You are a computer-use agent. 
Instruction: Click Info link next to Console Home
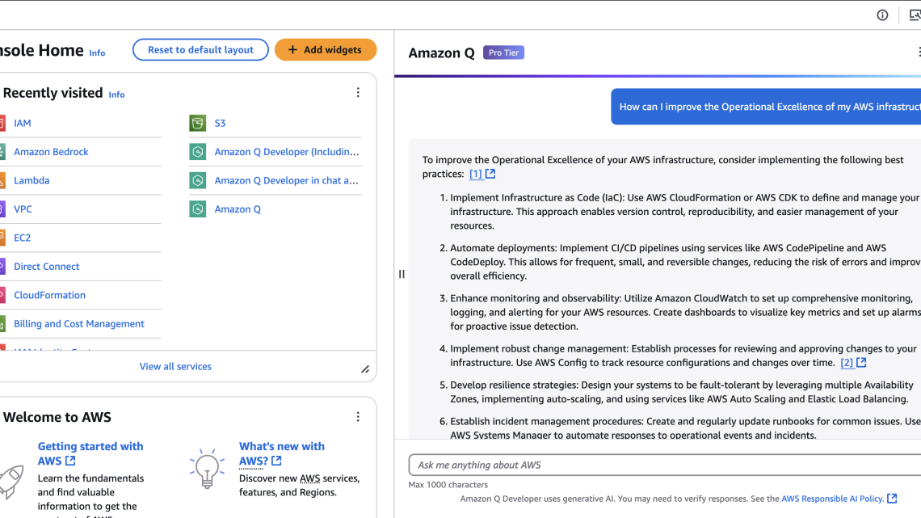tap(97, 53)
